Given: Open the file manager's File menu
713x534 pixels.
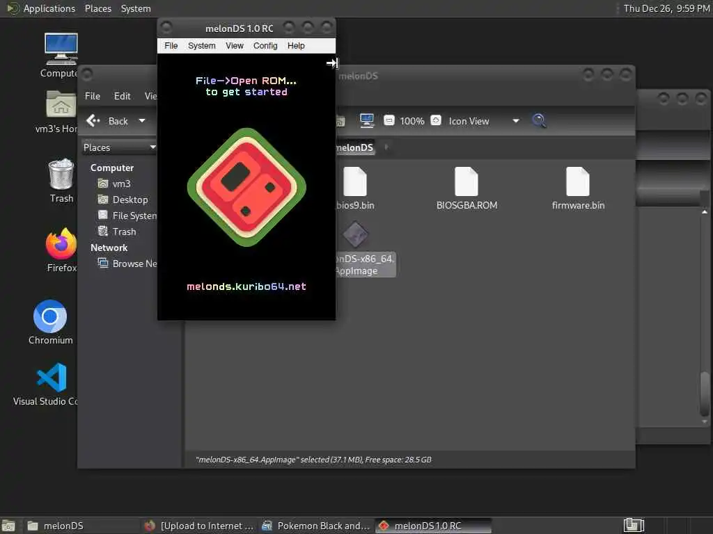Looking at the screenshot, I should pos(93,96).
